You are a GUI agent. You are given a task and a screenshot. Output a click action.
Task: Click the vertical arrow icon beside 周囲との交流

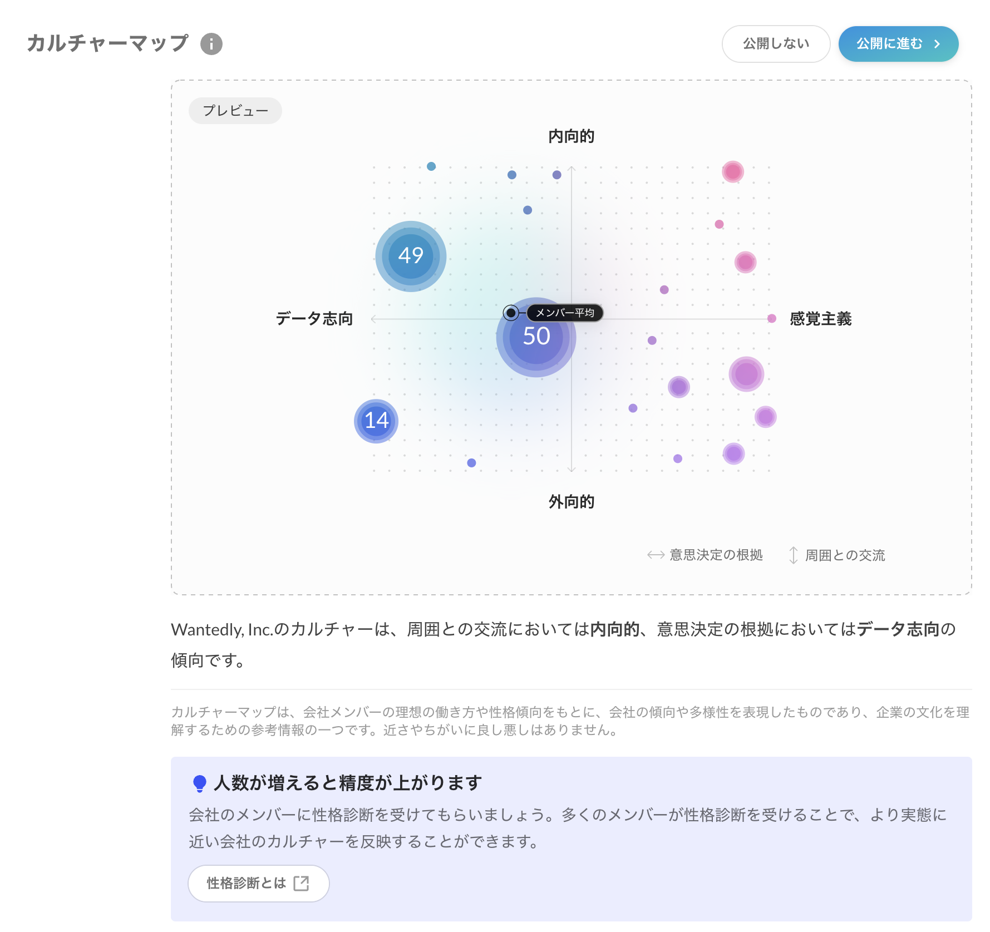pyautogui.click(x=793, y=555)
